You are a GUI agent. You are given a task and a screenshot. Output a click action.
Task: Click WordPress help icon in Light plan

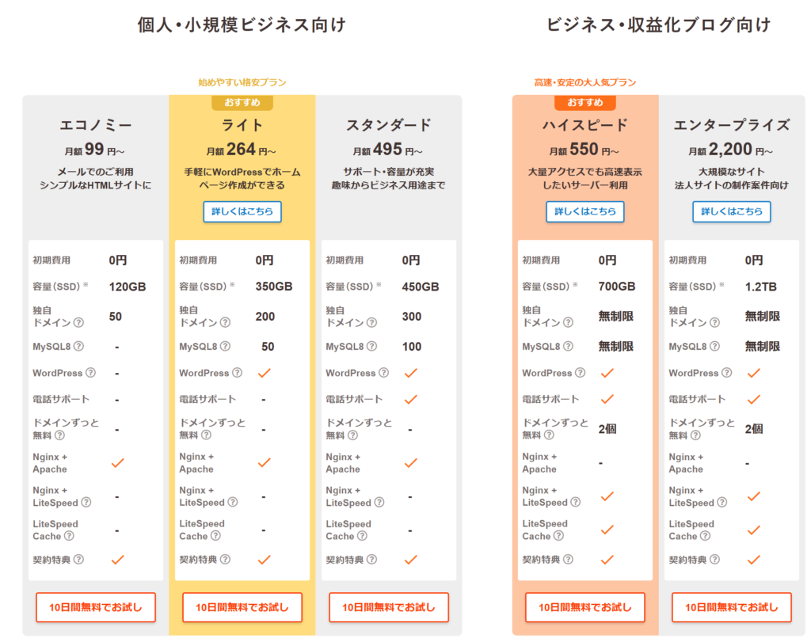(237, 373)
